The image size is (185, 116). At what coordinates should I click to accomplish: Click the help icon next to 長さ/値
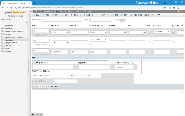pos(78,26)
